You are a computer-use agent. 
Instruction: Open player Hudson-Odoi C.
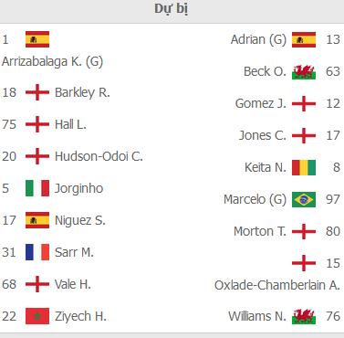click(99, 156)
